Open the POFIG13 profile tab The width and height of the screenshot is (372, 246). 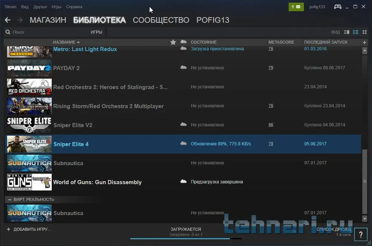(x=213, y=20)
